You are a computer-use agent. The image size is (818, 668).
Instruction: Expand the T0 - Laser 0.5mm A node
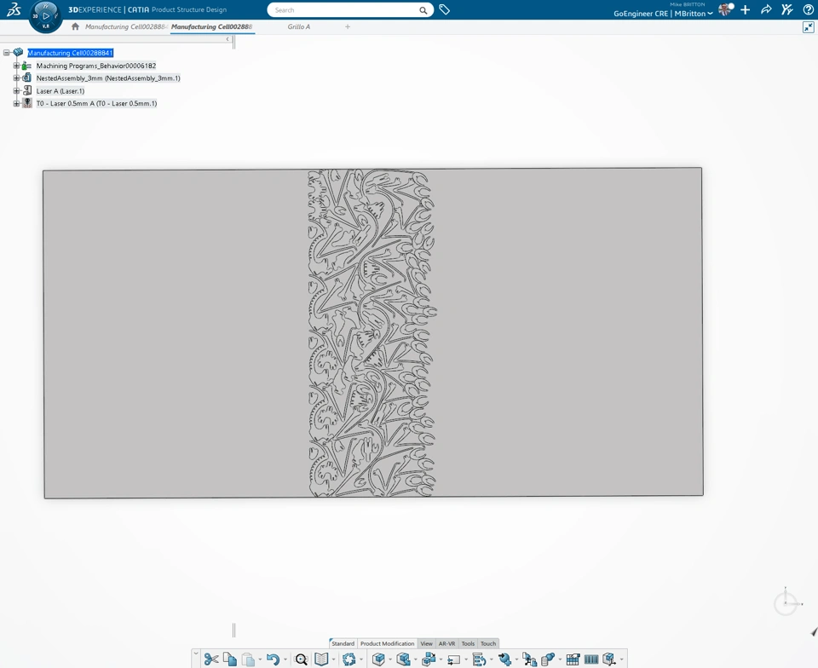coord(16,103)
